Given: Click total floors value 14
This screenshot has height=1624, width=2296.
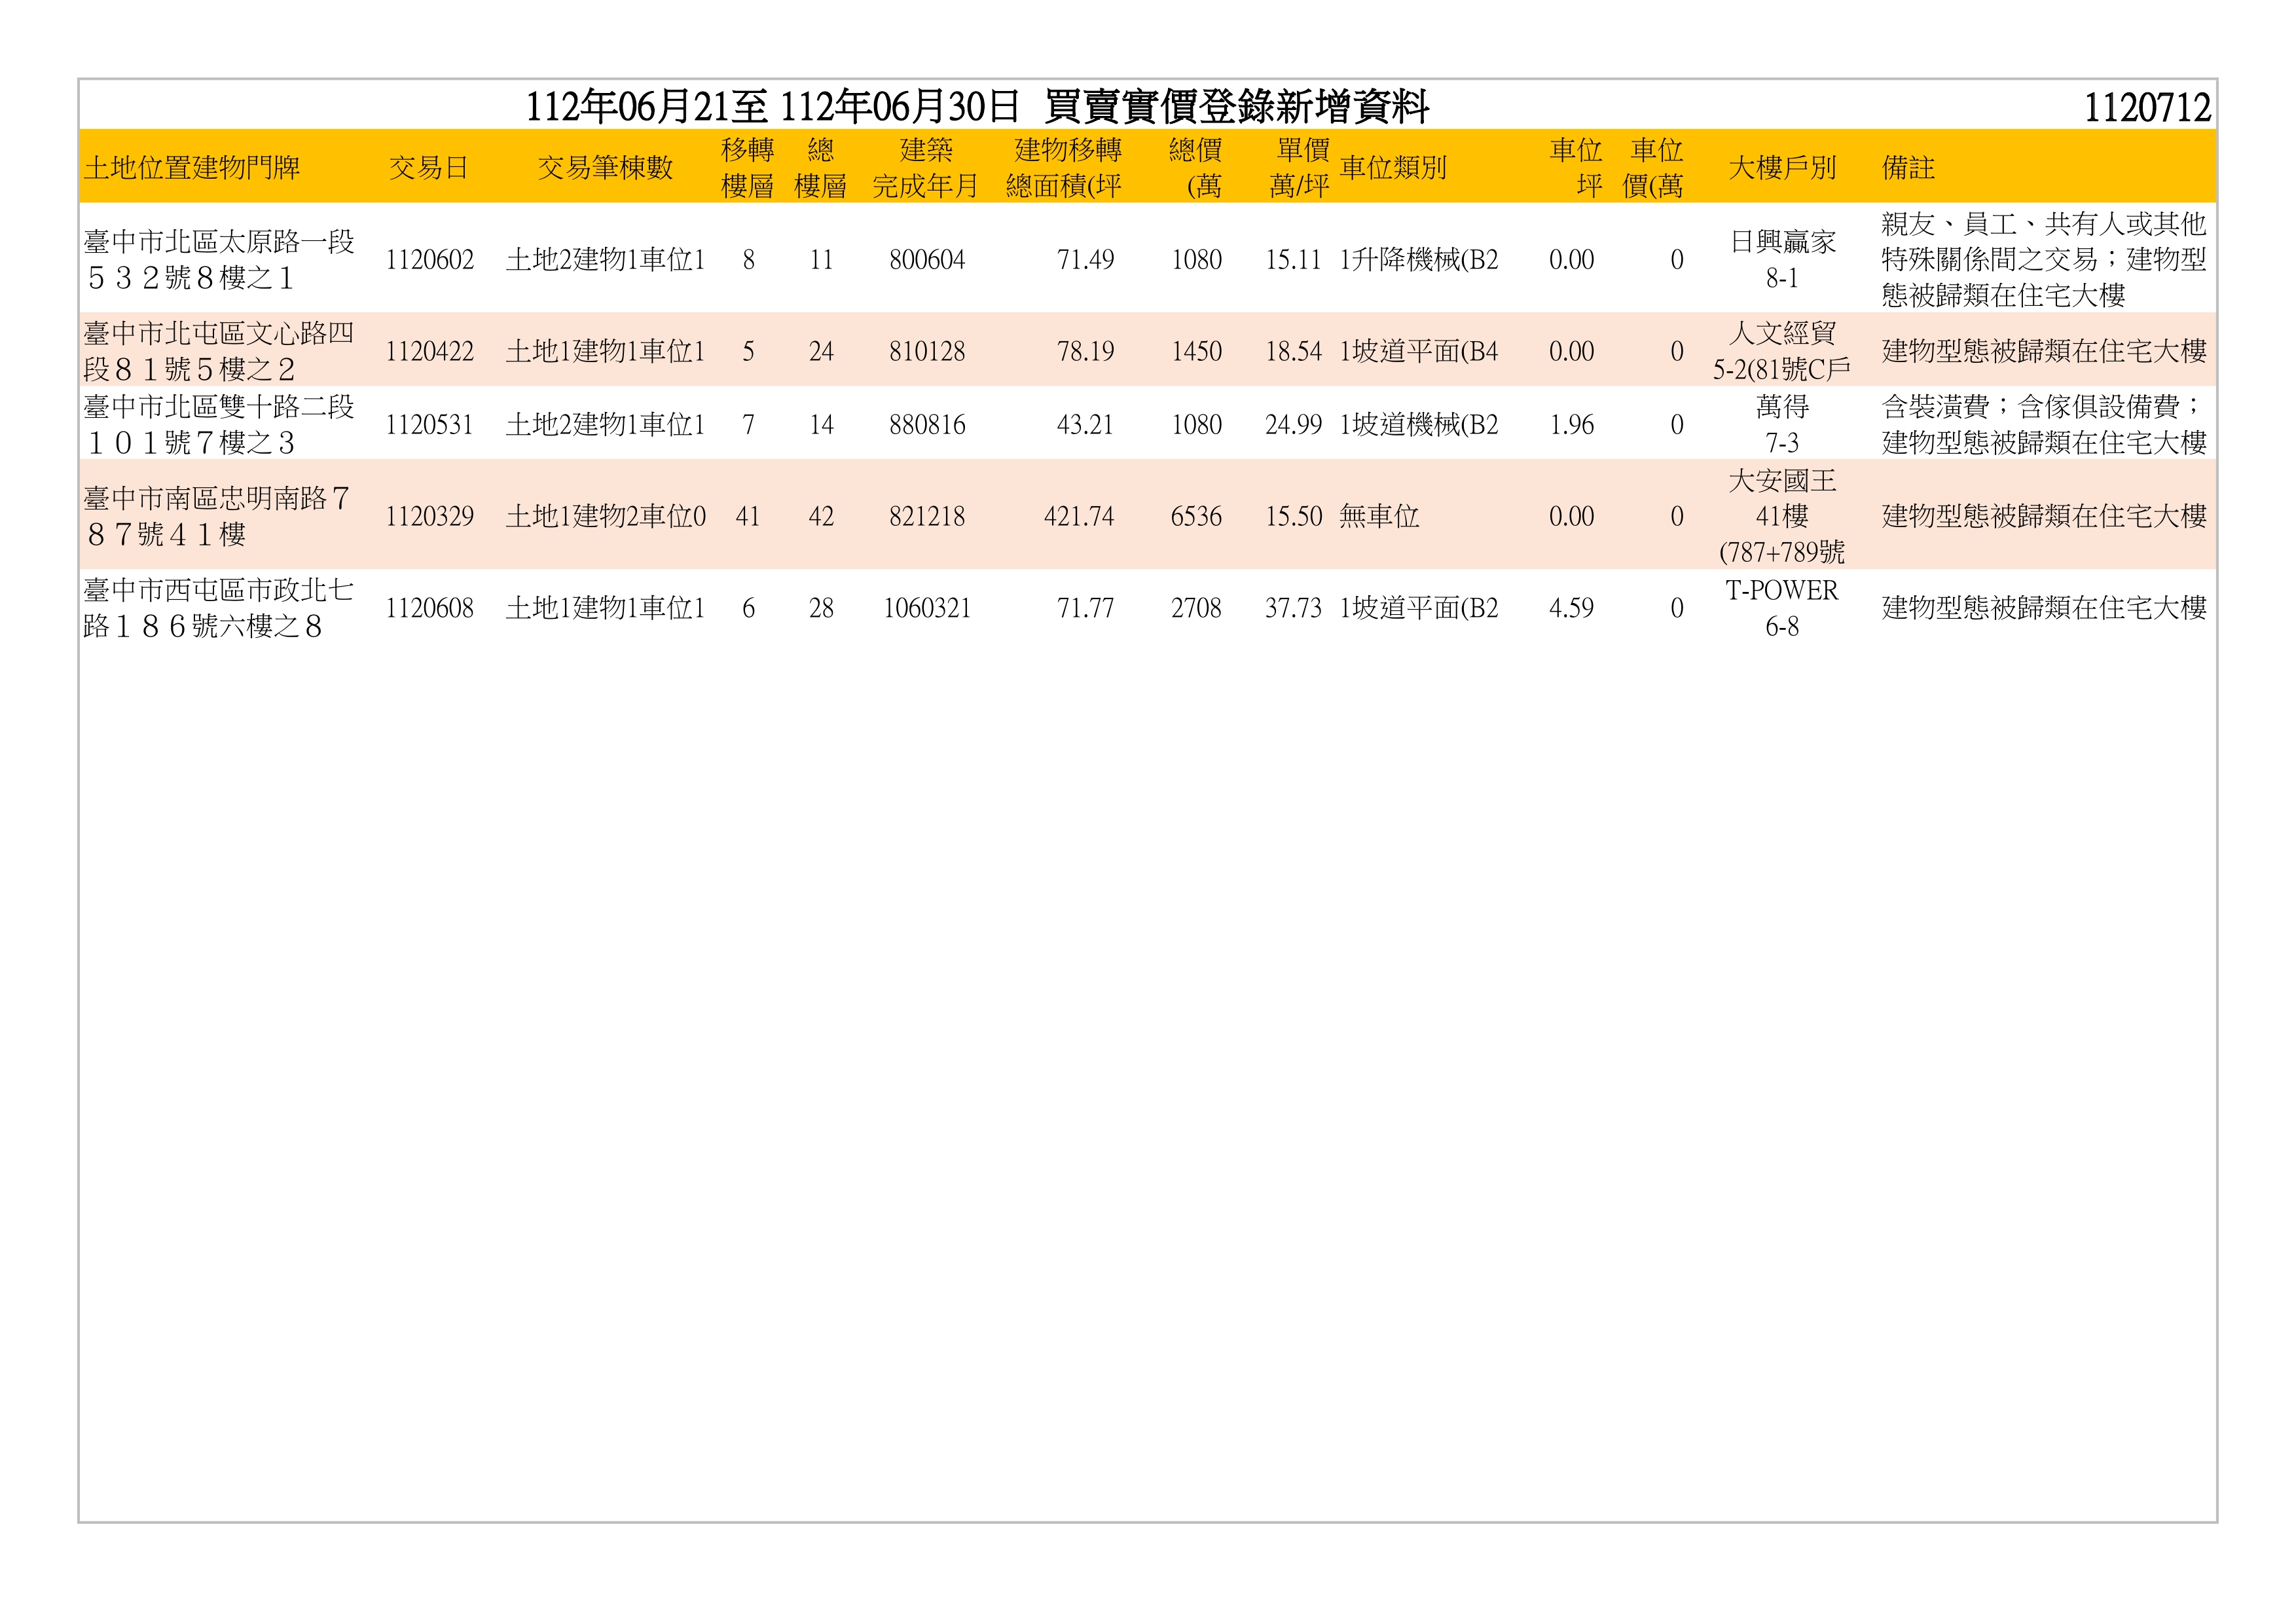Looking at the screenshot, I should 821,425.
